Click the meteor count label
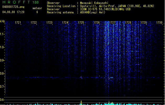165x105 pixels. [37, 8]
